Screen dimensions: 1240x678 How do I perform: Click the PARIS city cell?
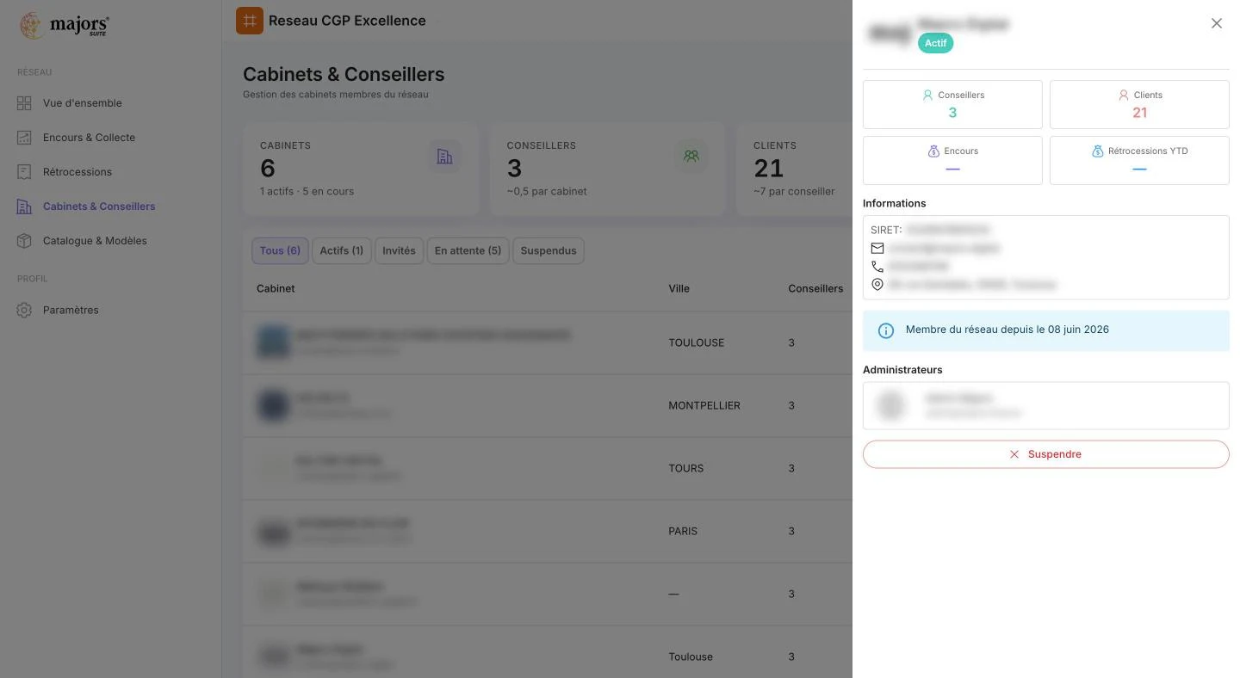click(683, 531)
